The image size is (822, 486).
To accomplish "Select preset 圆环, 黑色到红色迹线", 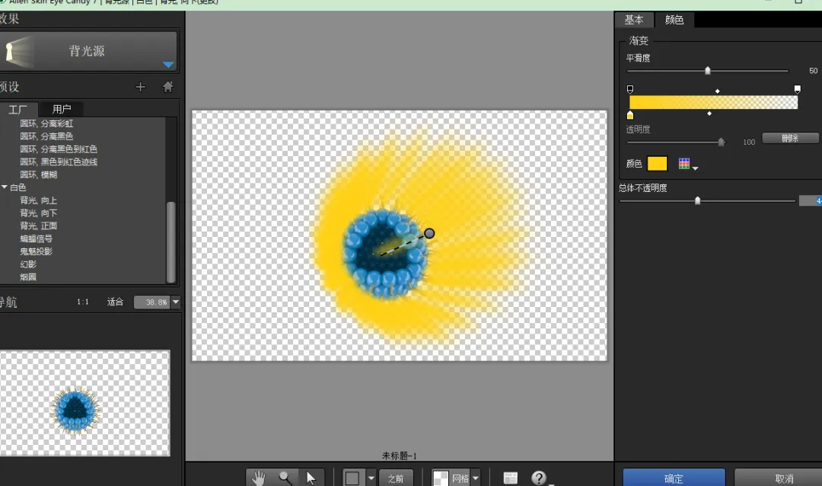I will [59, 161].
